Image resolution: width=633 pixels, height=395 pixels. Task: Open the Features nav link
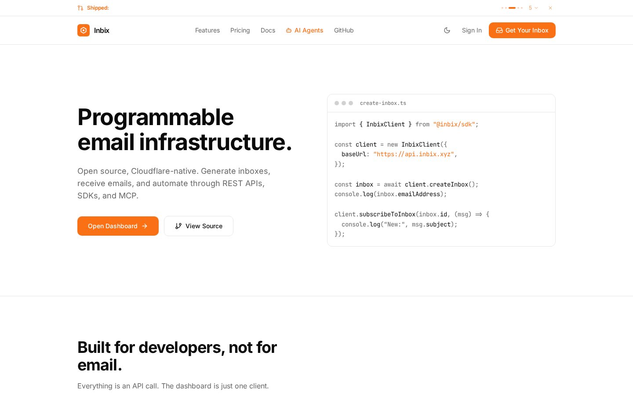tap(207, 30)
